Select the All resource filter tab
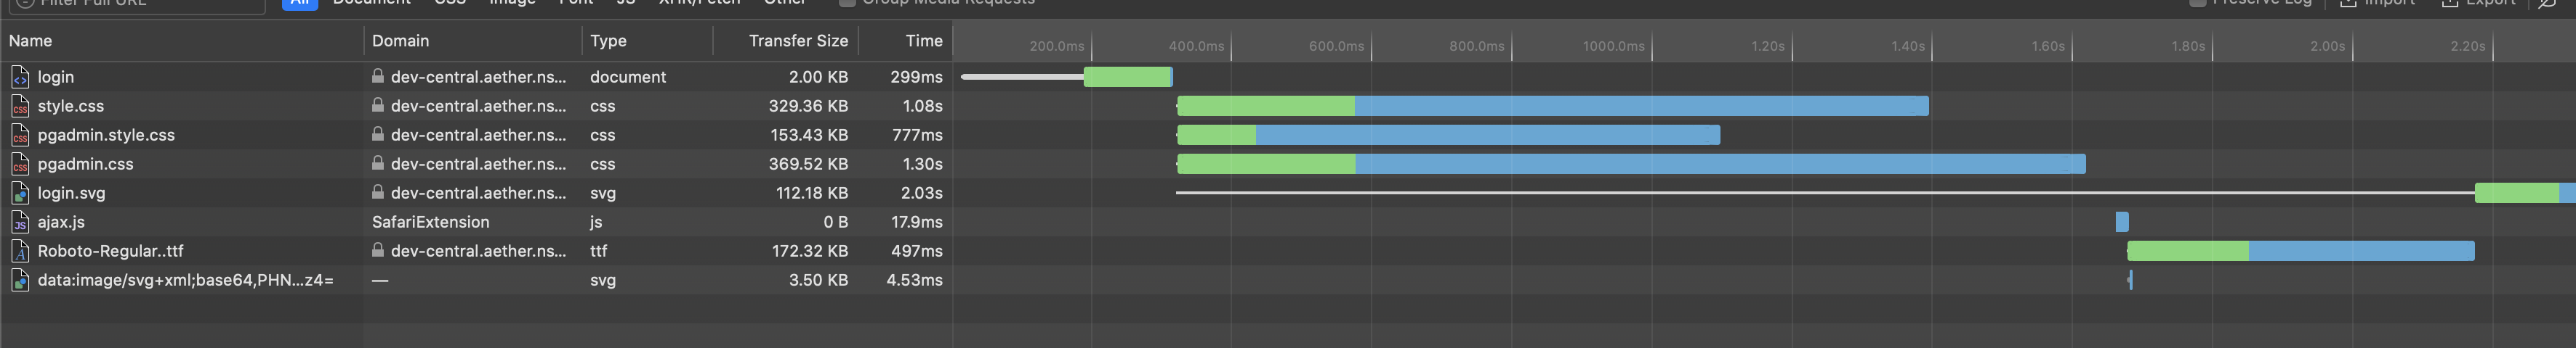Screen dimensions: 2576x348 [x=299, y=3]
